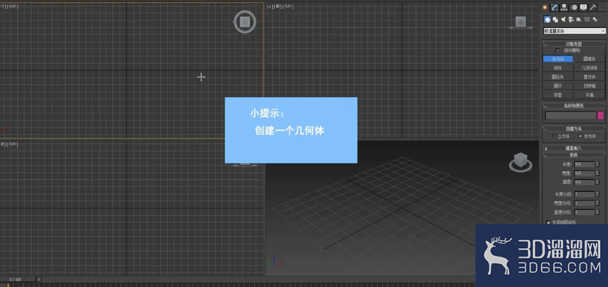Image resolution: width=608 pixels, height=287 pixels.
Task: Click the 宽度 value field
Action: 584,173
